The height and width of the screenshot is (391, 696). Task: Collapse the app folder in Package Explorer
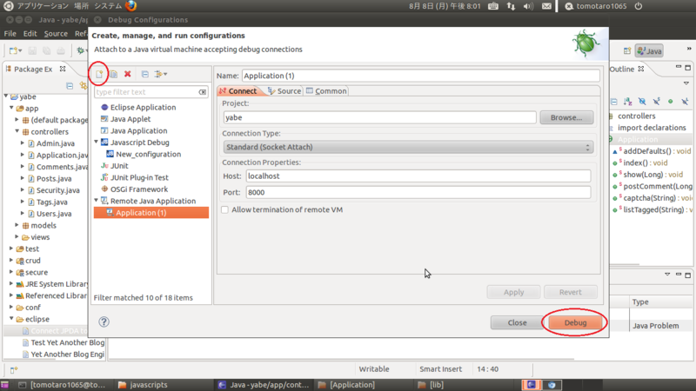point(11,108)
